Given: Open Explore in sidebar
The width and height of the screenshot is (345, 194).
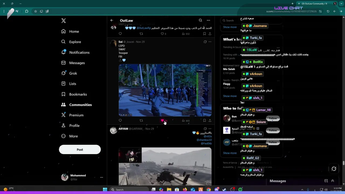Looking at the screenshot, I should (x=71, y=42).
